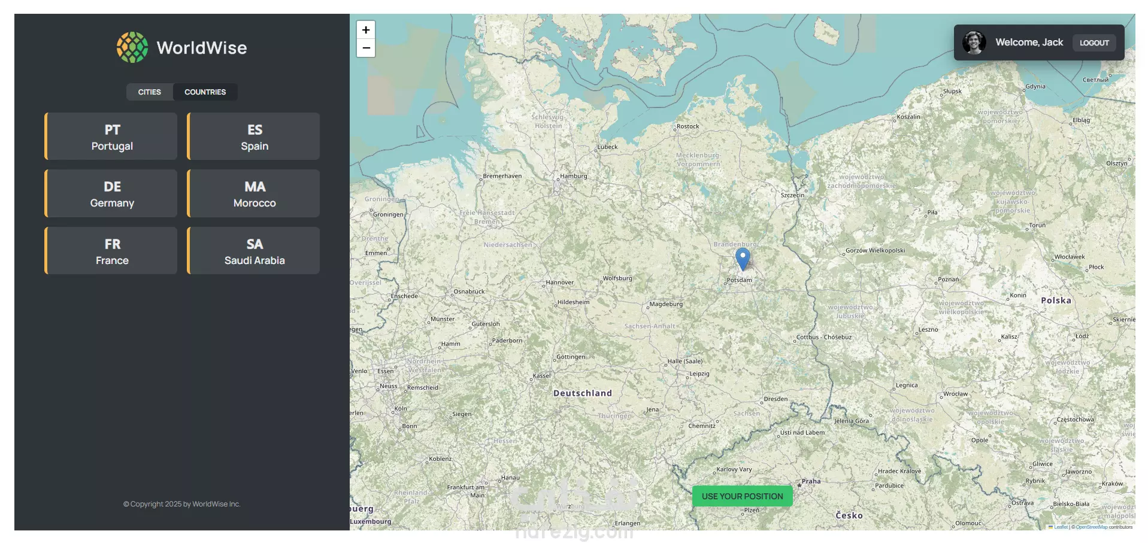Click the Copyright 2025 footer text

pos(182,504)
